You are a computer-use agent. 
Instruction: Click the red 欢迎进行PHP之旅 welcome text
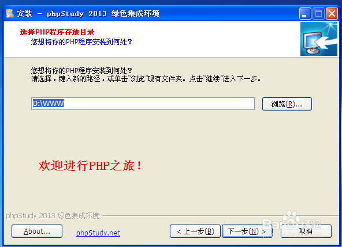pos(90,166)
